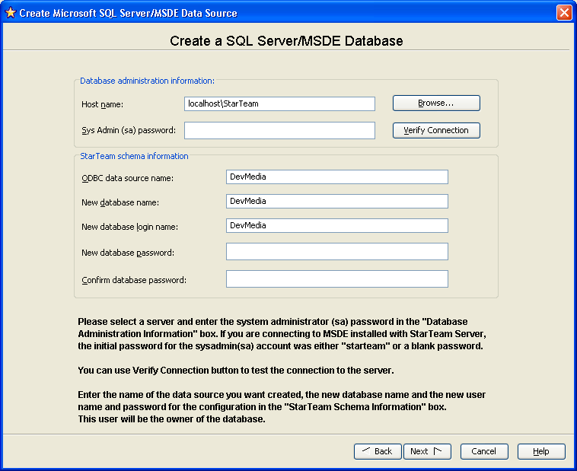The width and height of the screenshot is (577, 471).
Task: Select the New database login name field
Action: 337,225
